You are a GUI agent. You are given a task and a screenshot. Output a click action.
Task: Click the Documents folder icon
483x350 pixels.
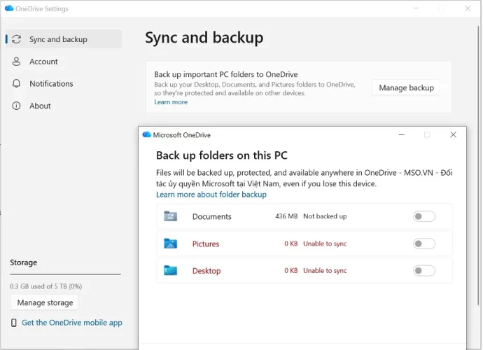pyautogui.click(x=170, y=216)
